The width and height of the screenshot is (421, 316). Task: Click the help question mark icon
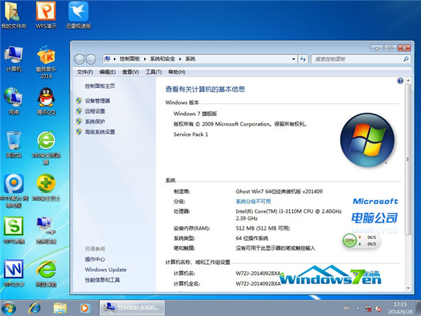400,81
